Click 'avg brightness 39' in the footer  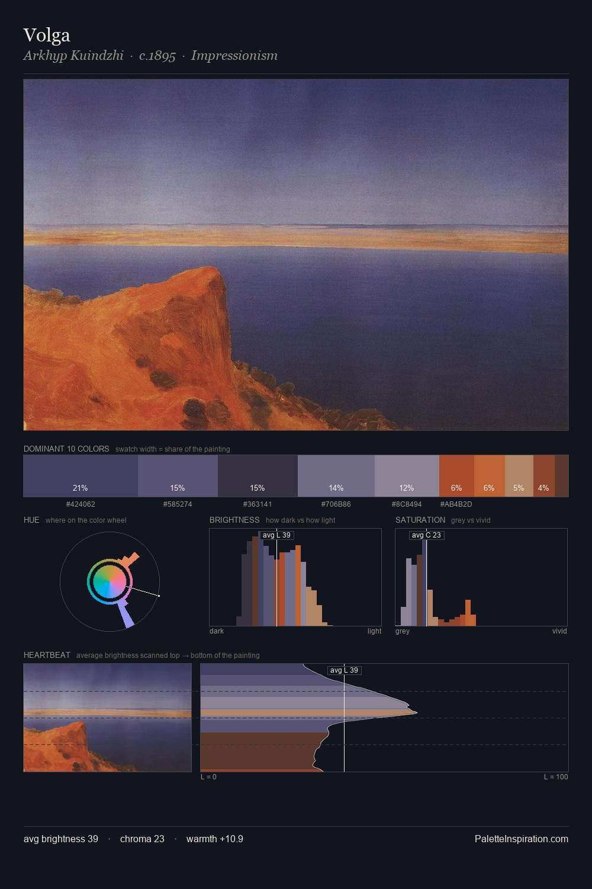[x=61, y=839]
